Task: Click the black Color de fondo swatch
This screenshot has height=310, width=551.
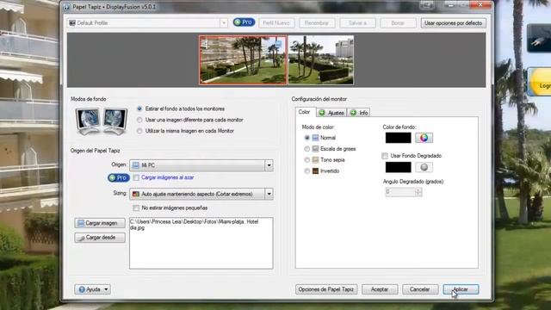Action: pos(398,138)
